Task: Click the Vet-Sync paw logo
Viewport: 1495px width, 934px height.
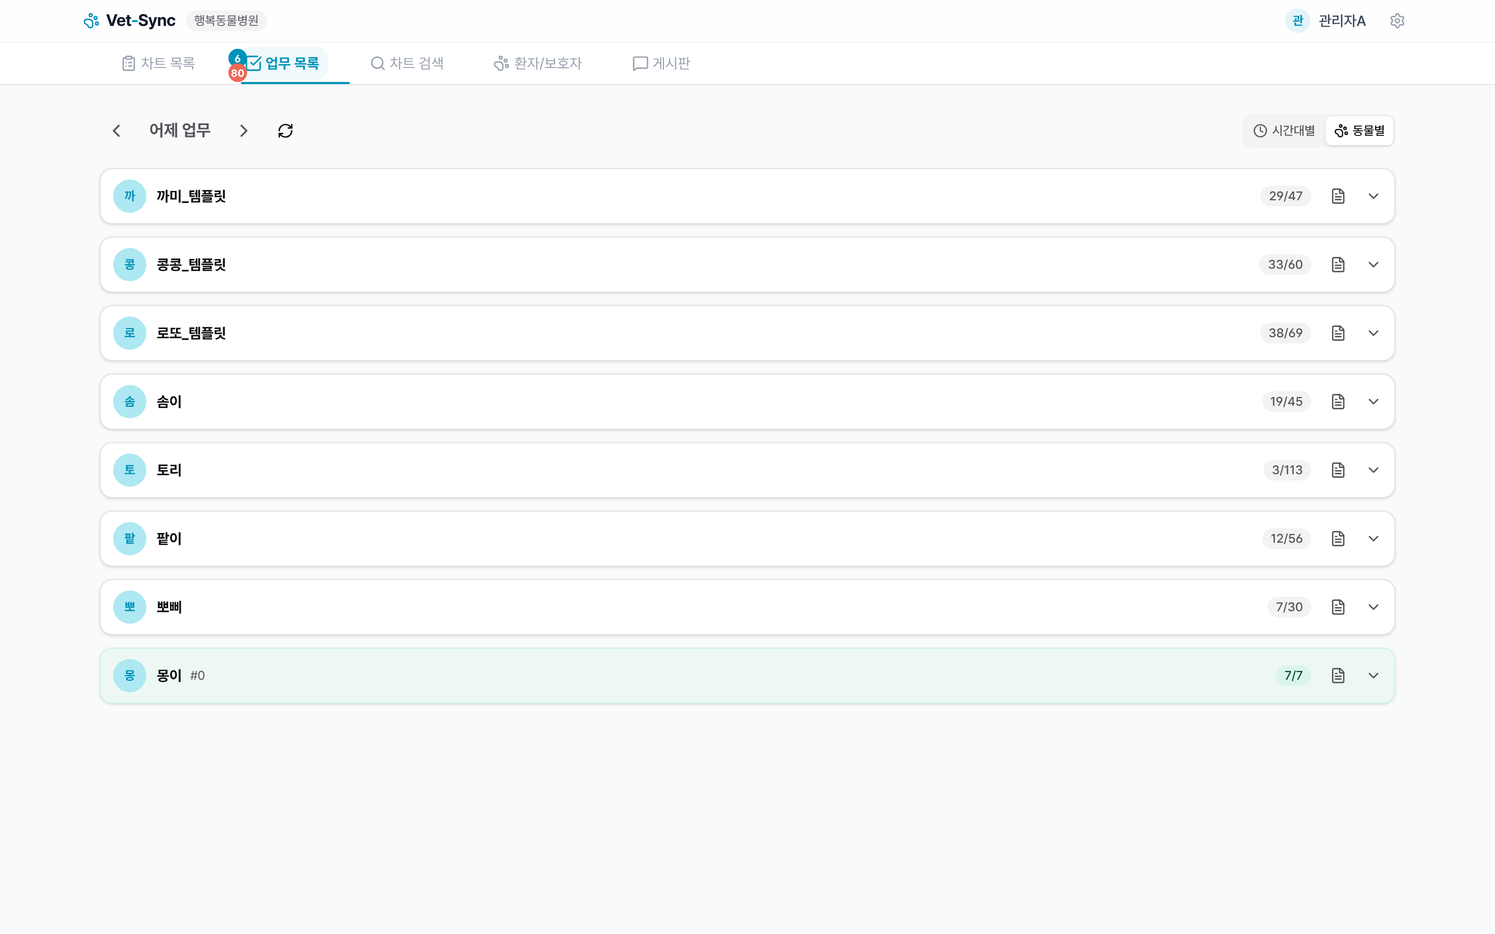Action: coord(91,21)
